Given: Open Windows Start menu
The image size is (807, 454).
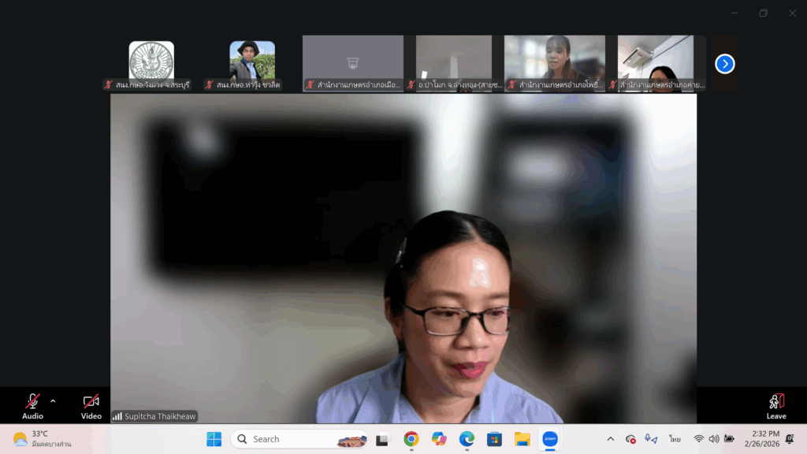Looking at the screenshot, I should (x=214, y=439).
